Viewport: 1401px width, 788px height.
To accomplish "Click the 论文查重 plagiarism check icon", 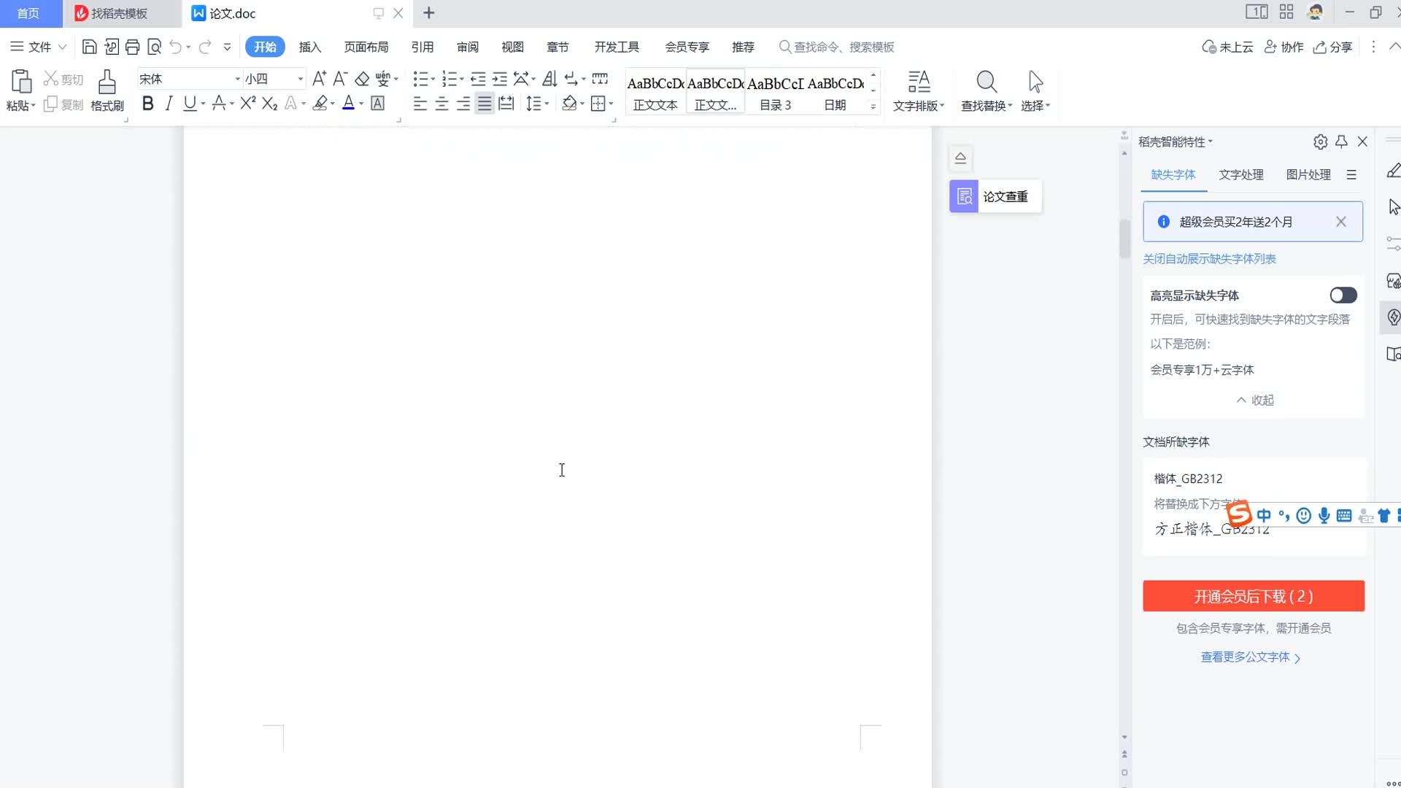I will (x=964, y=196).
